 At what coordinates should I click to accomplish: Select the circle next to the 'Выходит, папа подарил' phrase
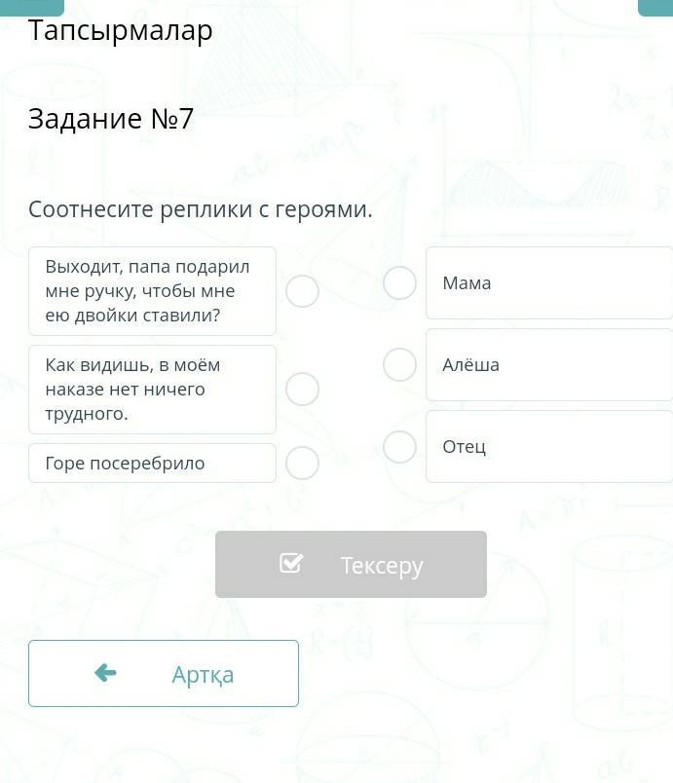coord(302,291)
